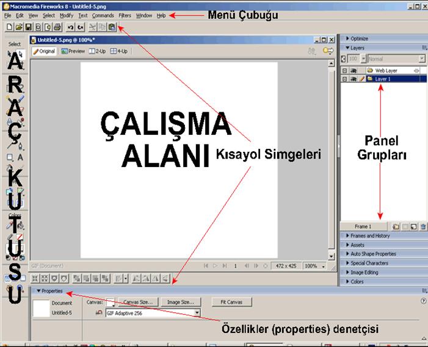Collapse Layer 1 with its minus box
This screenshot has width=428, height=347.
(x=345, y=79)
